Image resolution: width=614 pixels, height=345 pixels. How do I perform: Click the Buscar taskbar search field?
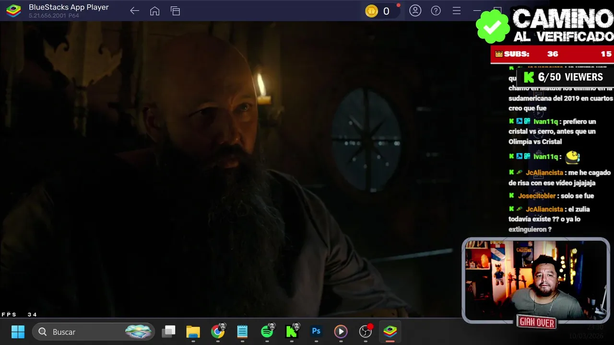click(93, 332)
